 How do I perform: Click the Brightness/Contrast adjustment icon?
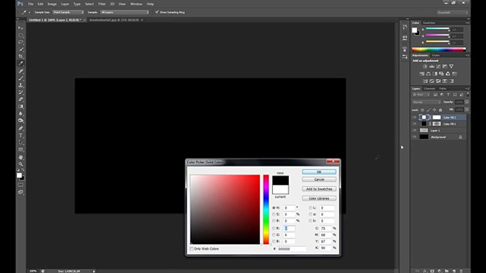(425, 67)
